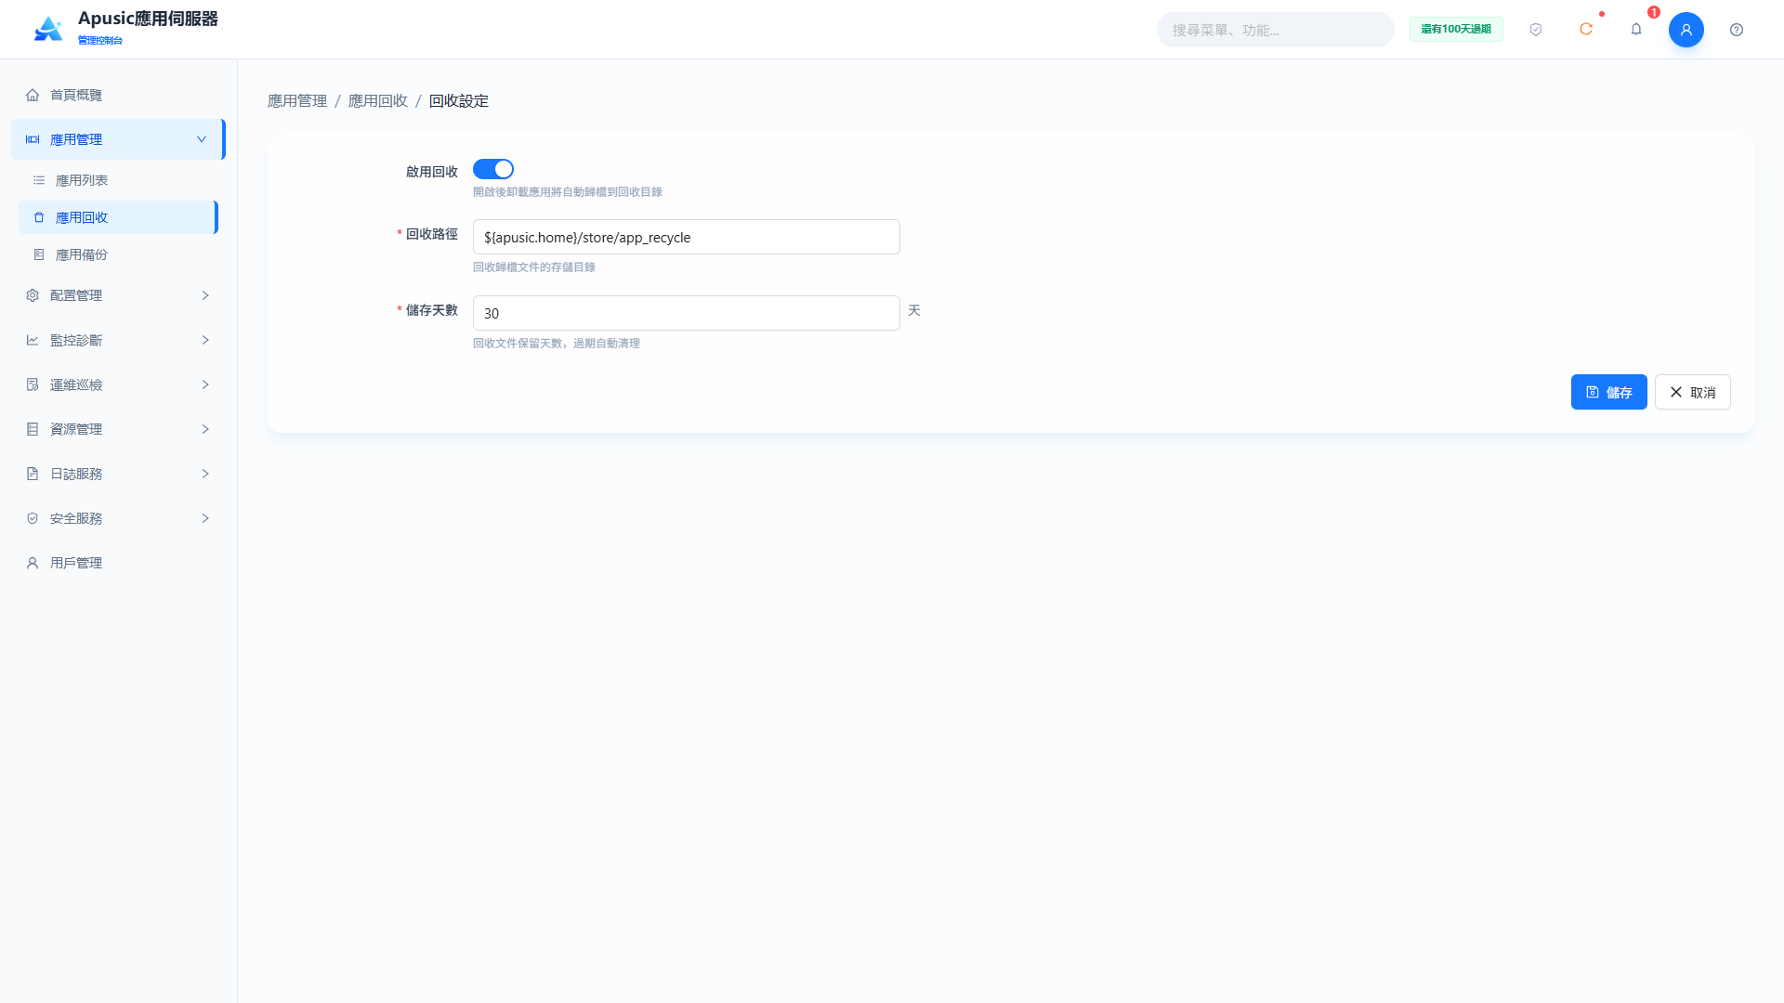Expand 日誌服務 chevron
This screenshot has height=1003, width=1784.
tap(205, 474)
